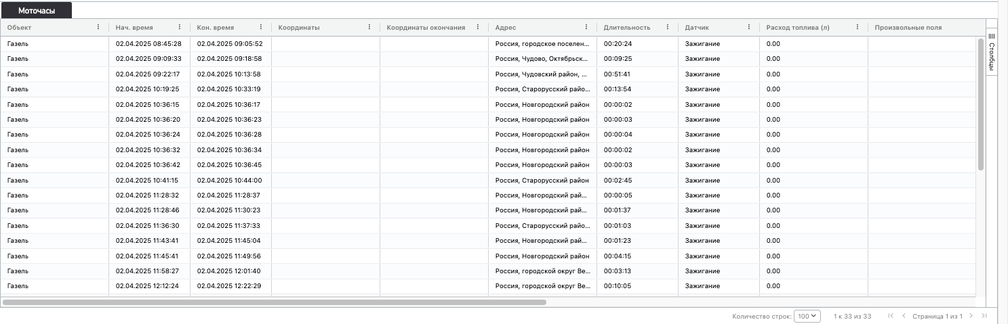
Task: Click duration cell 00:09:25
Action: [x=618, y=59]
